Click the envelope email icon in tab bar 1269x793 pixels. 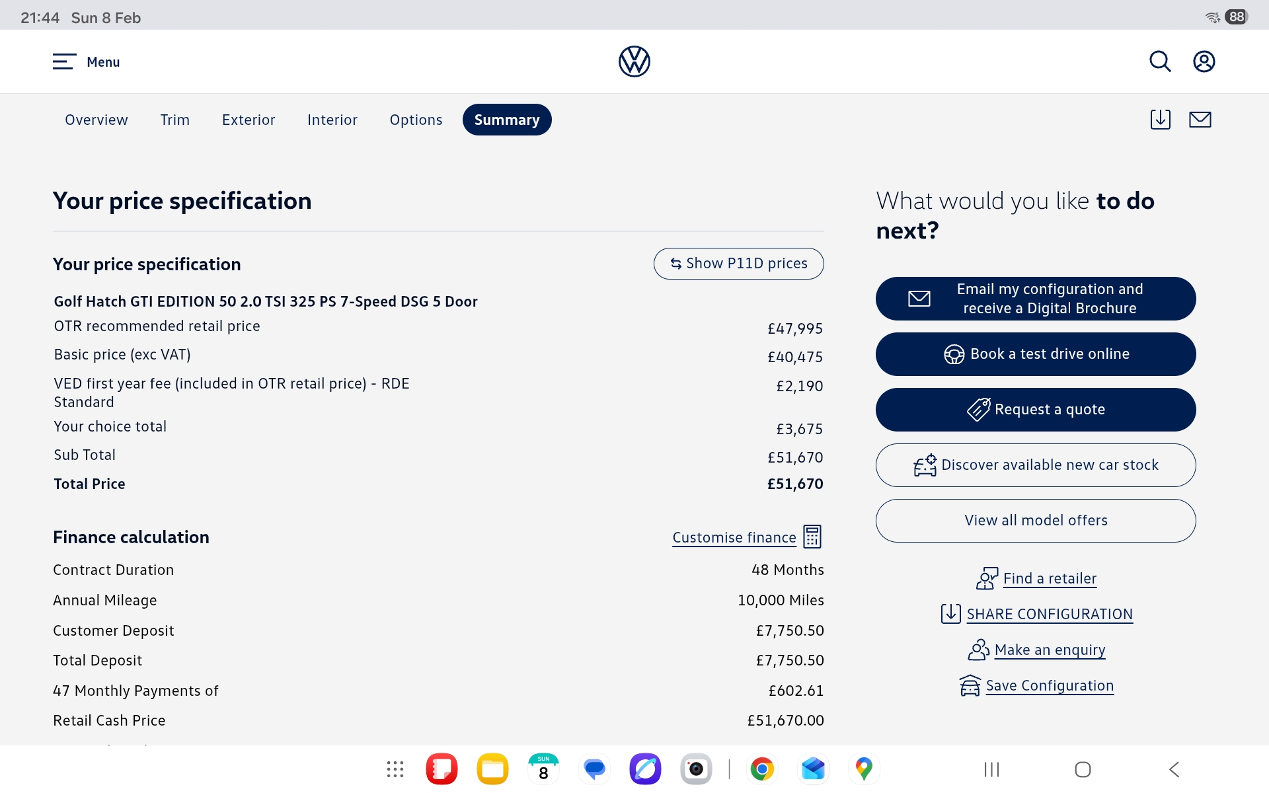click(x=1200, y=120)
